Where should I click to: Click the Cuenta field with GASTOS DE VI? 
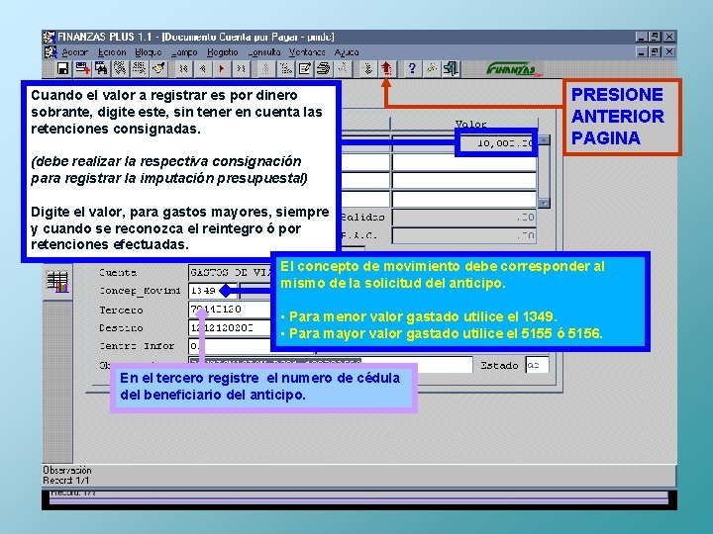click(230, 273)
